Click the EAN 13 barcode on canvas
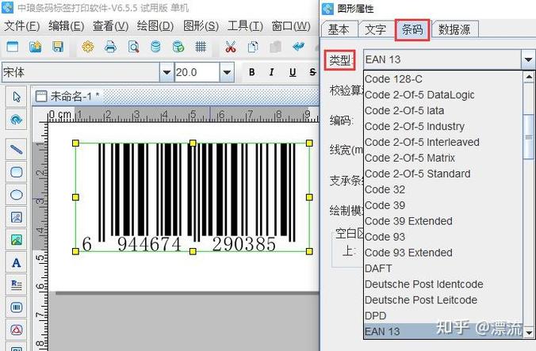This screenshot has width=536, height=351. coord(193,197)
